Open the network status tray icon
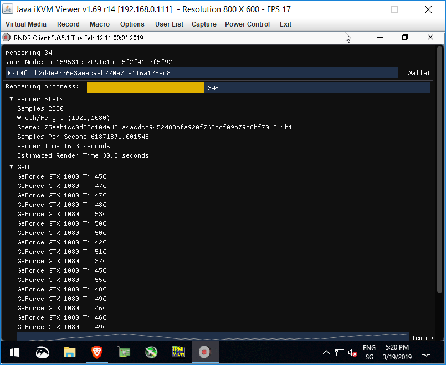 pyautogui.click(x=339, y=352)
